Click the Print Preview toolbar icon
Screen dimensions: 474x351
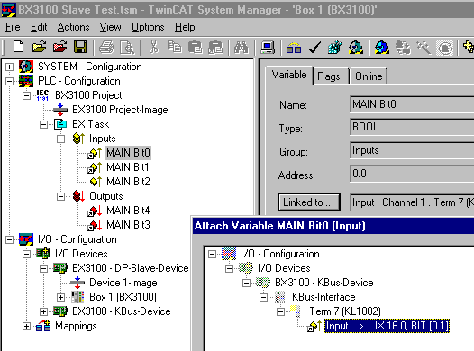[127, 48]
